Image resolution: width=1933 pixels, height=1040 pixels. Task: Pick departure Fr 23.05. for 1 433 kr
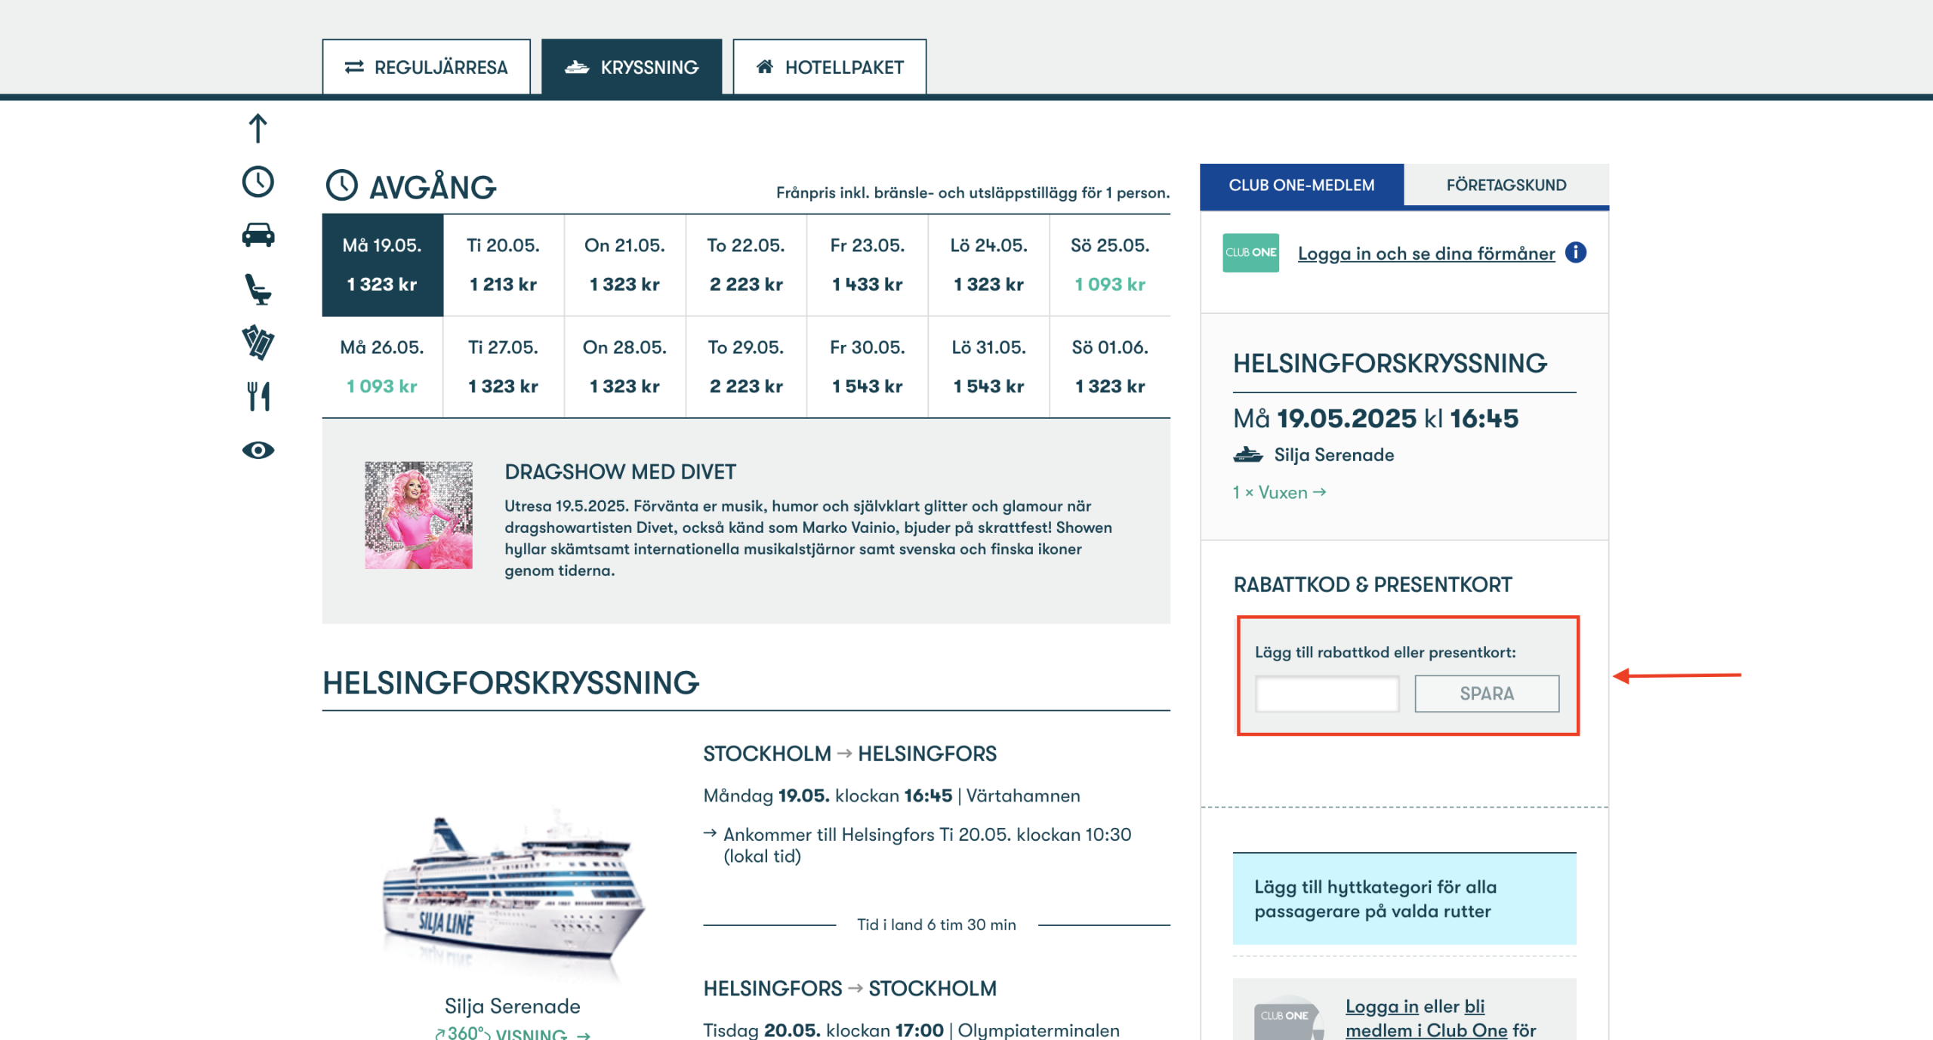click(867, 265)
